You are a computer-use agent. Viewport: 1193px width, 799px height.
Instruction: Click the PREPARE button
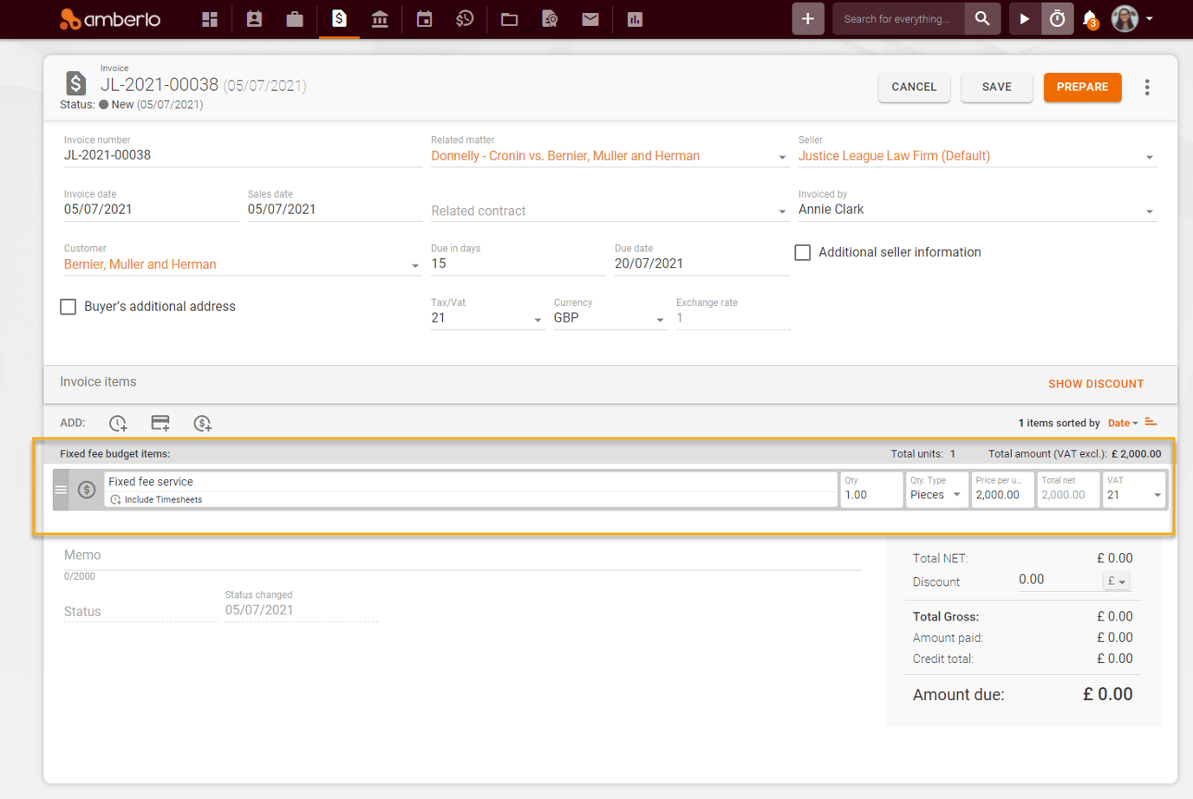pos(1082,87)
